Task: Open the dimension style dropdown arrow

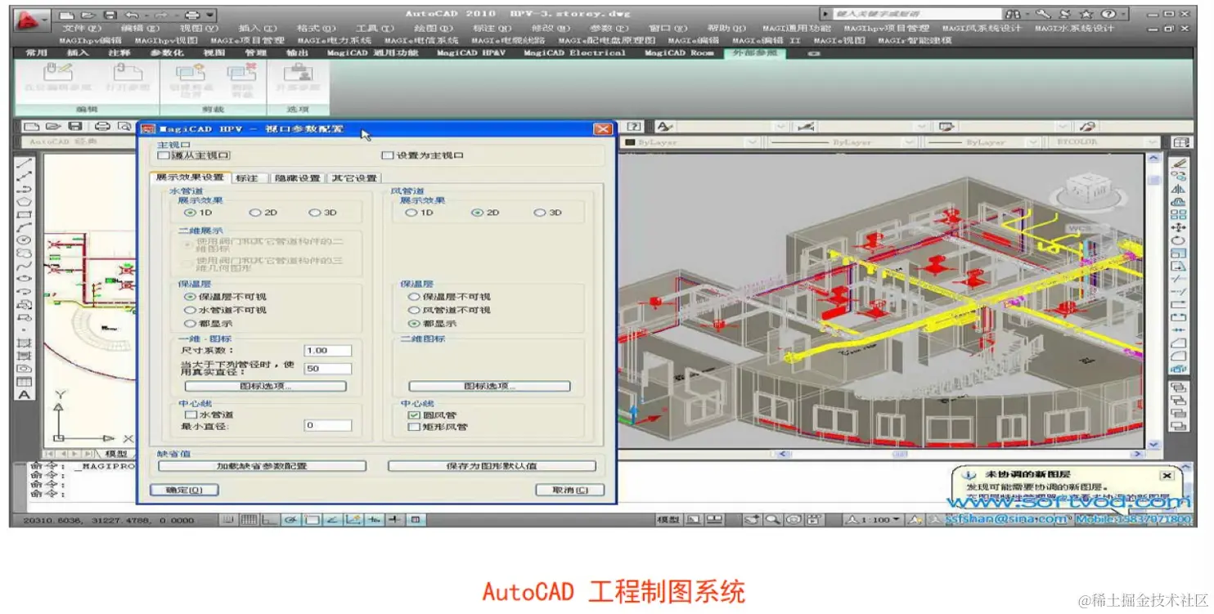Action: click(921, 127)
